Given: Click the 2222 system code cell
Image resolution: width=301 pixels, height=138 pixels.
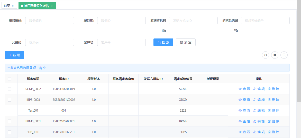Looking at the screenshot, I should click(x=183, y=110).
